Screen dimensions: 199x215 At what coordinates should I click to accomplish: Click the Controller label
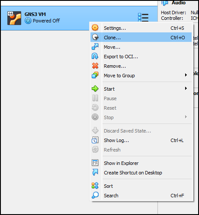pyautogui.click(x=172, y=18)
